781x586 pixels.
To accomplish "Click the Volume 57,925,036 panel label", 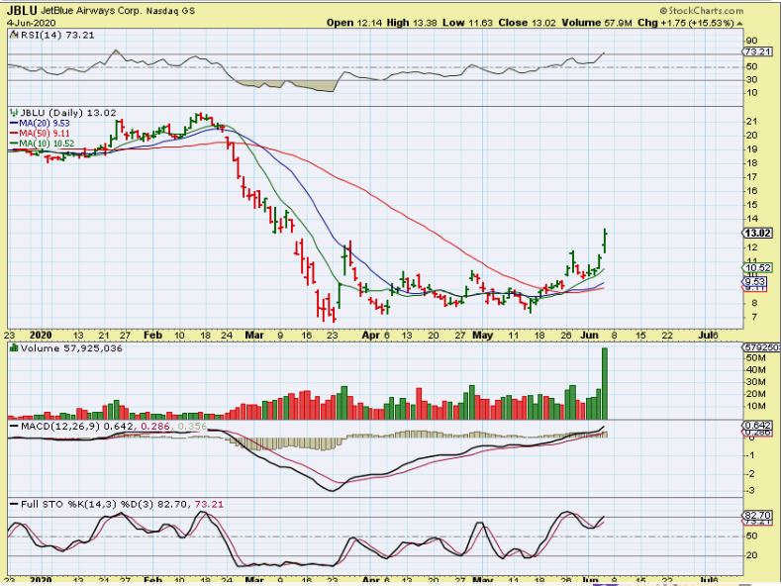I will tap(71, 347).
